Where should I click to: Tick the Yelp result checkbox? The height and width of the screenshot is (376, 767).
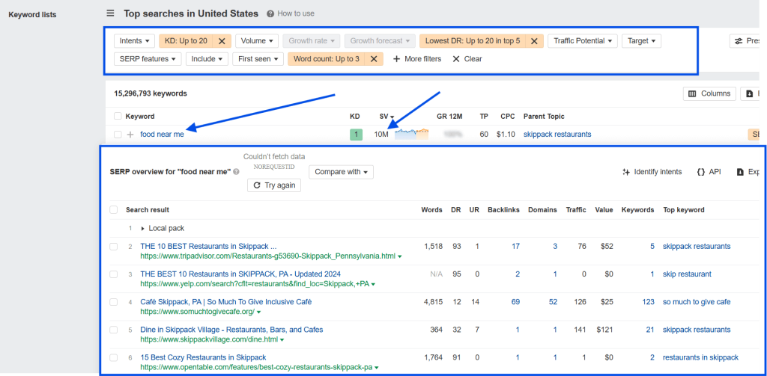[x=114, y=274]
